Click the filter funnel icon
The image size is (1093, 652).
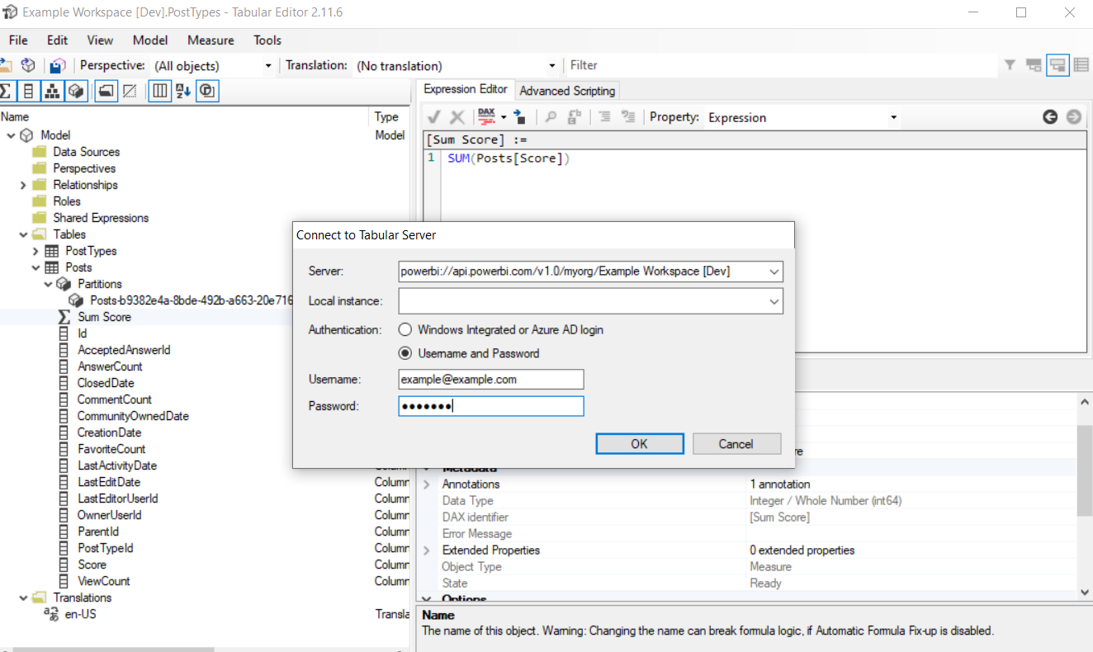(x=1010, y=65)
